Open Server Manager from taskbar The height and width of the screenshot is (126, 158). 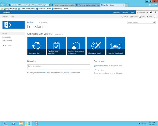pos(5,123)
